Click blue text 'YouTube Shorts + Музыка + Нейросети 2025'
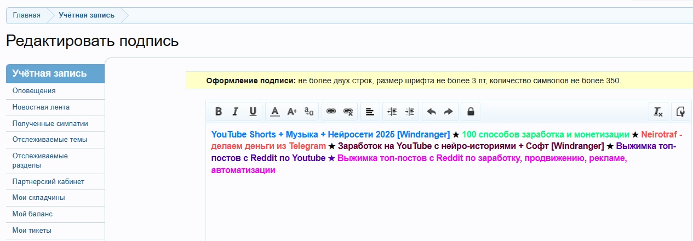The image size is (693, 241). (303, 134)
